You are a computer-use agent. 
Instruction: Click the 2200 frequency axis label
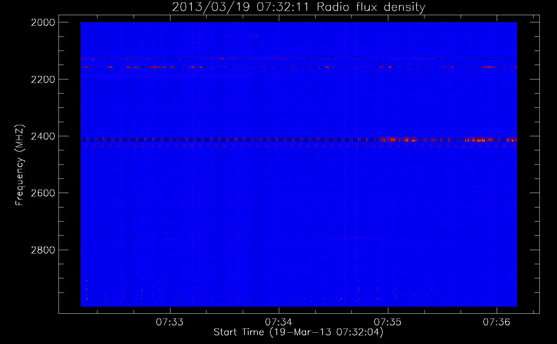pos(43,79)
